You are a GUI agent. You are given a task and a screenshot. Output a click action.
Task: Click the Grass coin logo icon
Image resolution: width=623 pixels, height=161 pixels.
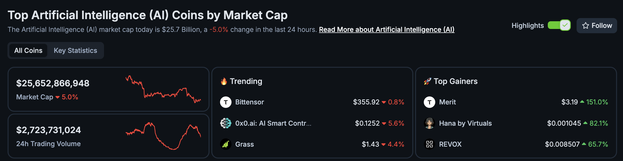(226, 144)
